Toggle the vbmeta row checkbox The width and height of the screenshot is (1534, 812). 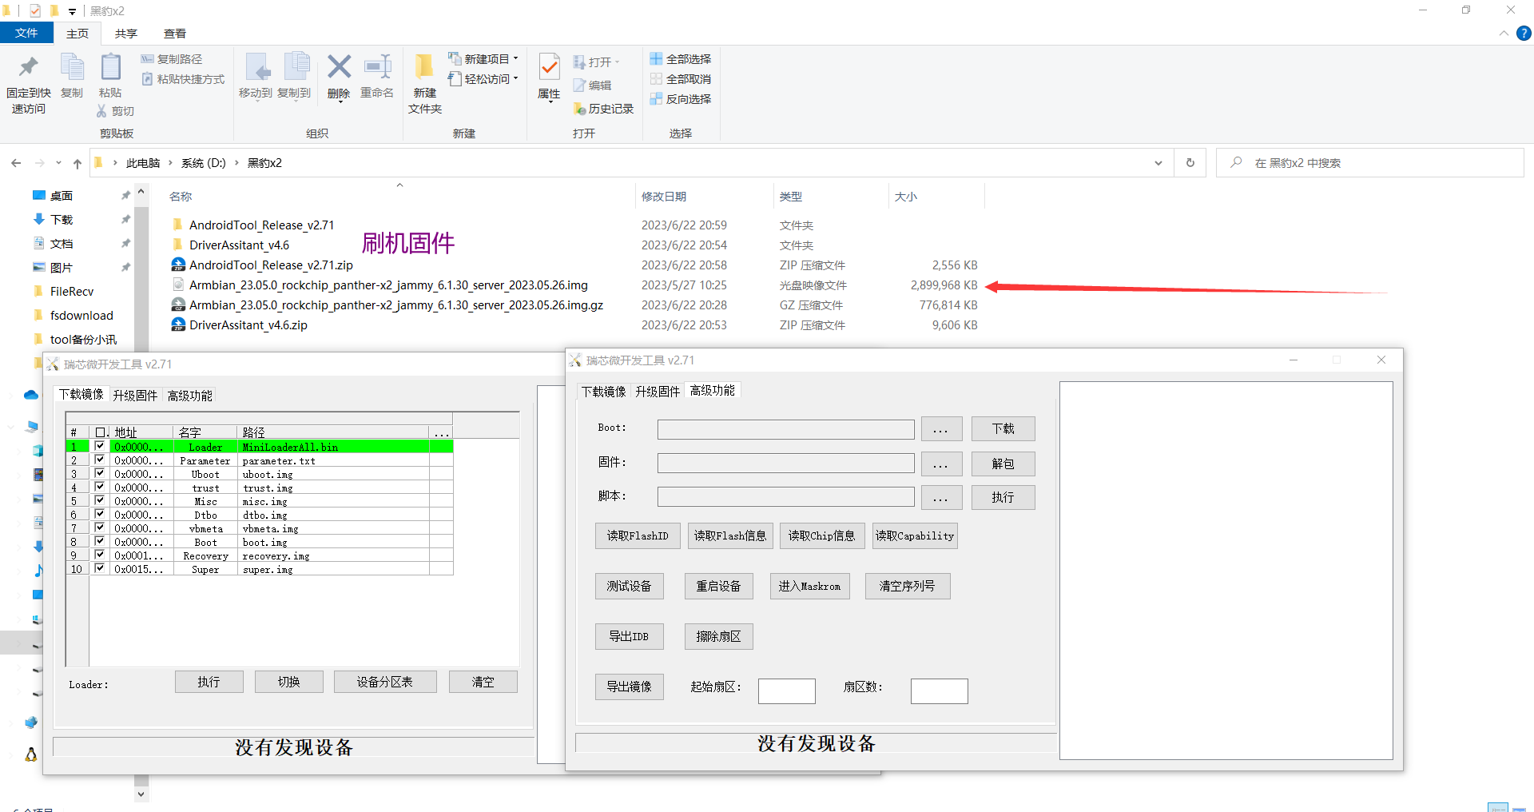100,527
